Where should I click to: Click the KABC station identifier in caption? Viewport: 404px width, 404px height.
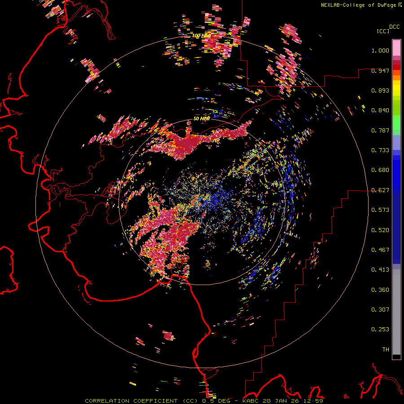(251, 401)
